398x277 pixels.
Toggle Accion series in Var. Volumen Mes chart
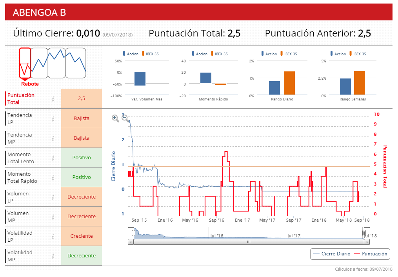pos(131,54)
